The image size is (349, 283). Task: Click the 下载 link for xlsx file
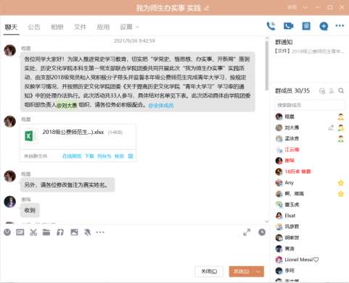click(x=89, y=156)
